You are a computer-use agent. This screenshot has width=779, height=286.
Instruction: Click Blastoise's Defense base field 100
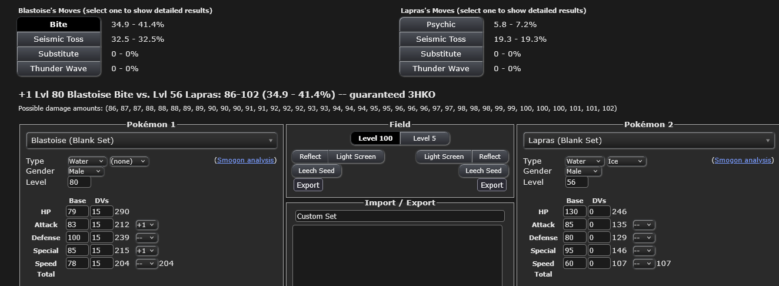pos(78,238)
